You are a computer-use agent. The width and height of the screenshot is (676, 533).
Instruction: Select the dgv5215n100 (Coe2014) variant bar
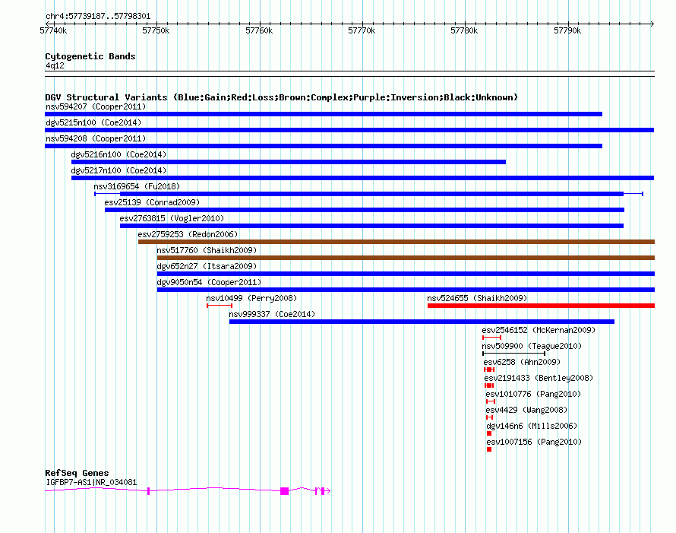coord(349,130)
